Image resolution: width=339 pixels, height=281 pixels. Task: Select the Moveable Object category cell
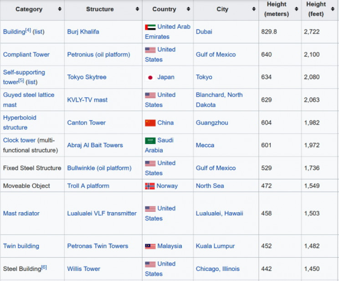coord(32,186)
